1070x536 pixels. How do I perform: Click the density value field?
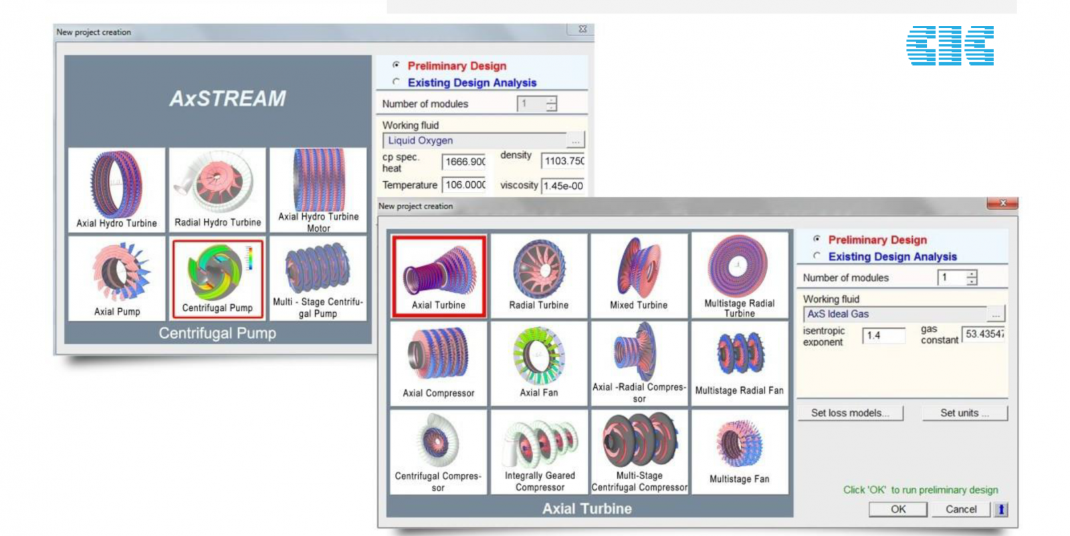tap(562, 161)
